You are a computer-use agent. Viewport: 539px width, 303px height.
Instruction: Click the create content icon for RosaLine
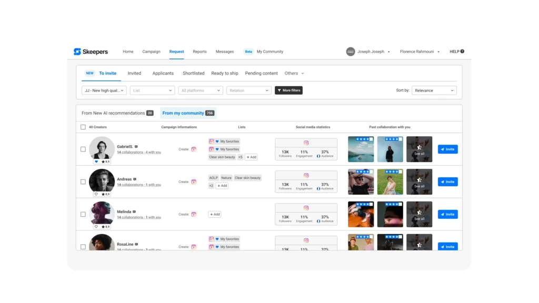tap(194, 247)
